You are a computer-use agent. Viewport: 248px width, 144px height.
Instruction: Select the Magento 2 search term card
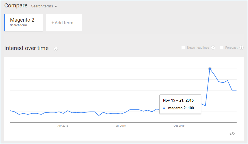24,22
